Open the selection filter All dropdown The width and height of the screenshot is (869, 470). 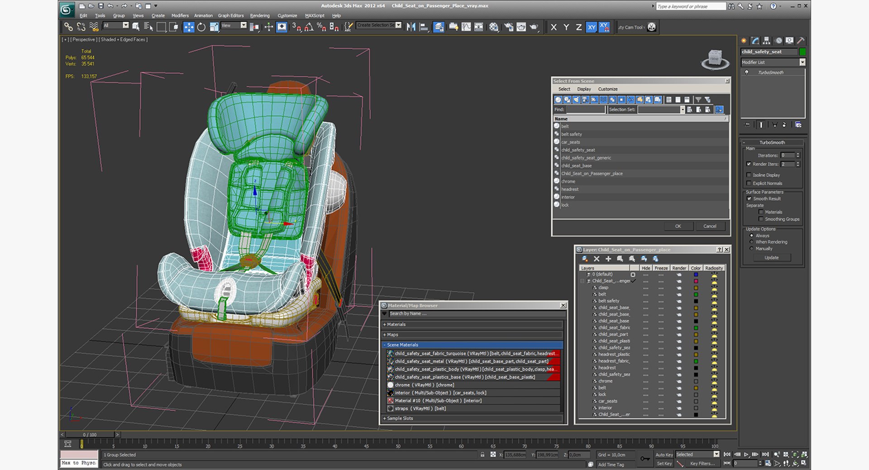coord(126,25)
